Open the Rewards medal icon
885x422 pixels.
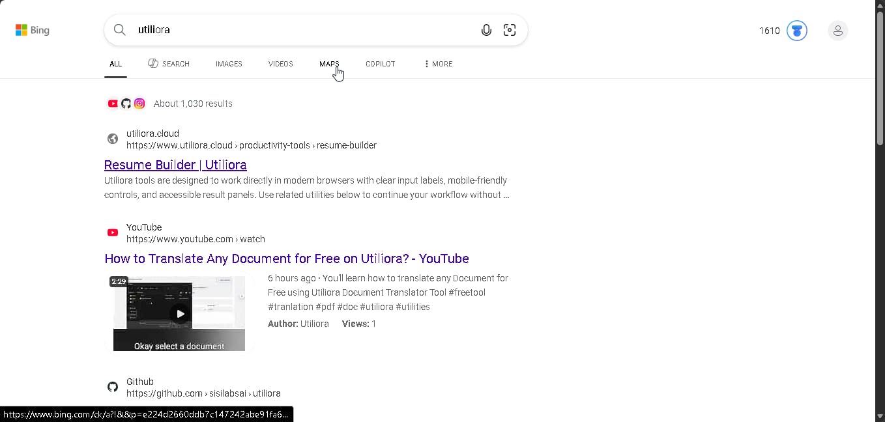click(797, 31)
